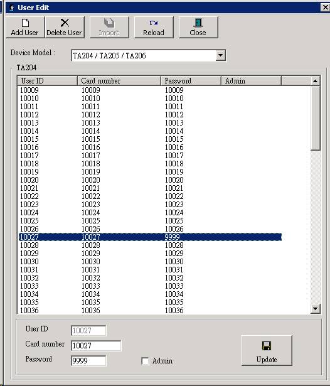The width and height of the screenshot is (330, 386).
Task: Click into the Card number input field
Action: click(x=96, y=346)
